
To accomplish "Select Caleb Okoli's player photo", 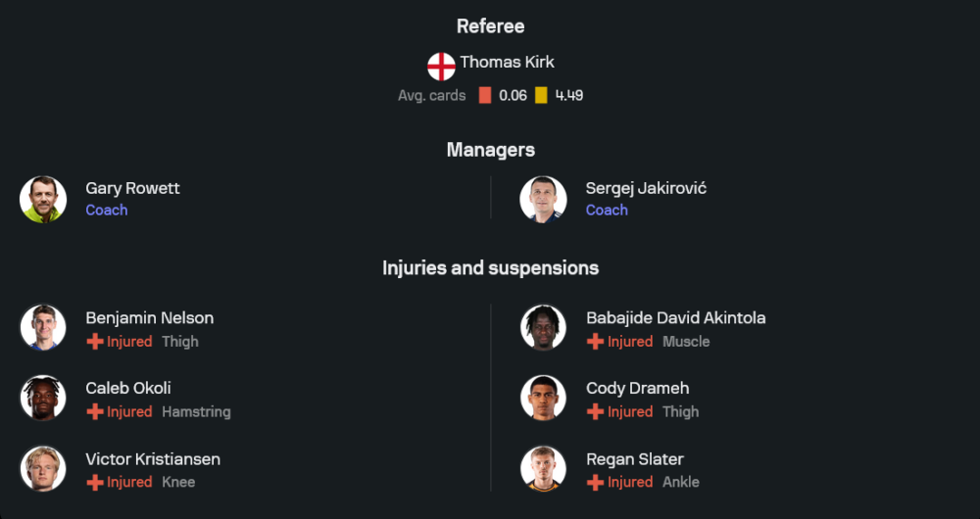I will (x=43, y=399).
